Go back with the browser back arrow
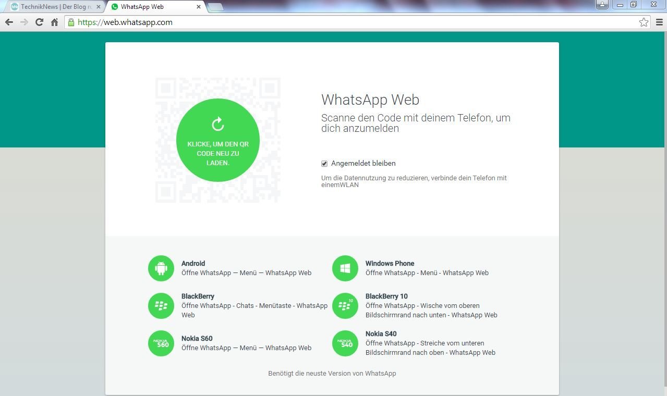Viewport: 667px width, 396px height. coord(9,22)
